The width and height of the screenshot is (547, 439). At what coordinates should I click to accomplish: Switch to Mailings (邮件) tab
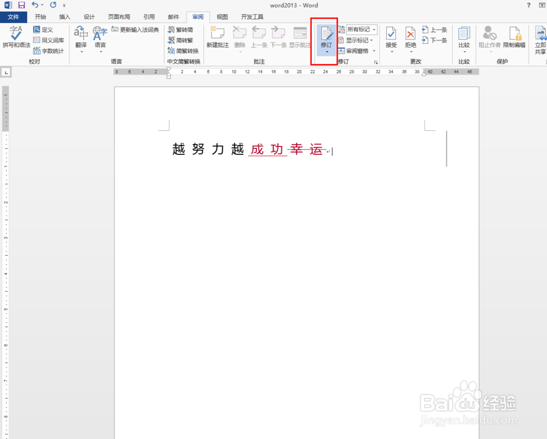[173, 17]
